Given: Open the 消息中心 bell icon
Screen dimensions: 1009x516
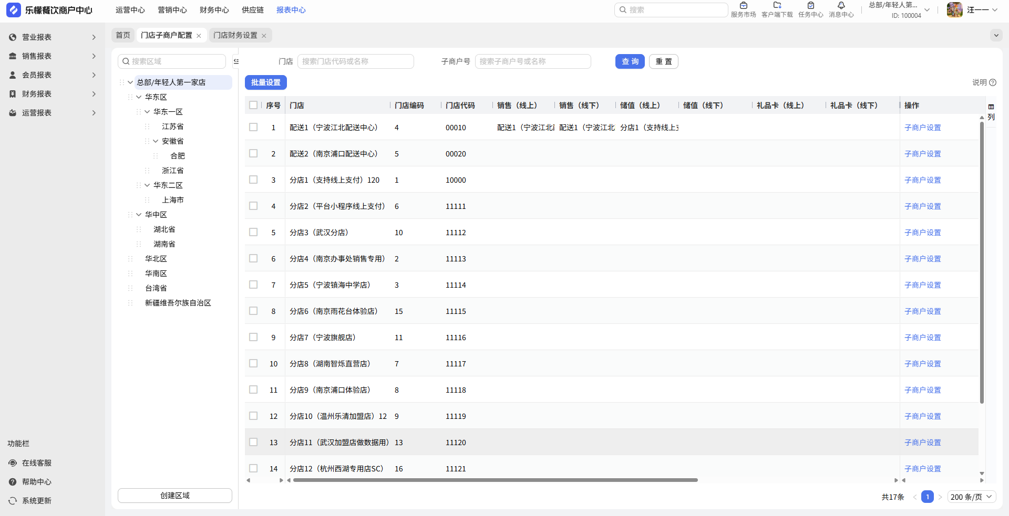Looking at the screenshot, I should pos(841,6).
